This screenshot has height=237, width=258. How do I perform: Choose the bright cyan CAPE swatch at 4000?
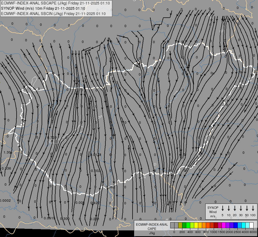click(243, 225)
